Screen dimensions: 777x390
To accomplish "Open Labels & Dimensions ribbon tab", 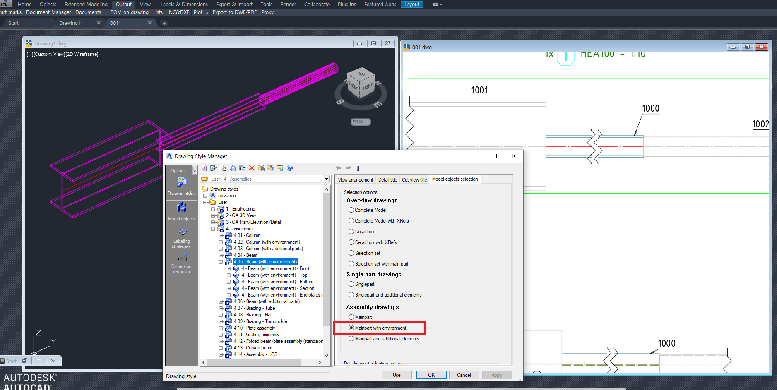I will 184,5.
